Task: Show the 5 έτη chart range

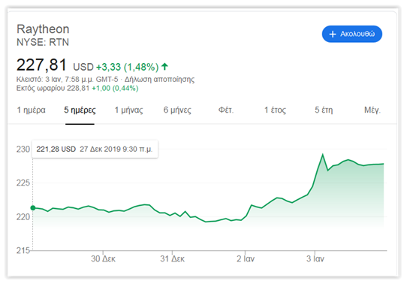Action: click(x=324, y=110)
